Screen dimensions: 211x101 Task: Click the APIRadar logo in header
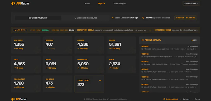(x=20, y=3)
